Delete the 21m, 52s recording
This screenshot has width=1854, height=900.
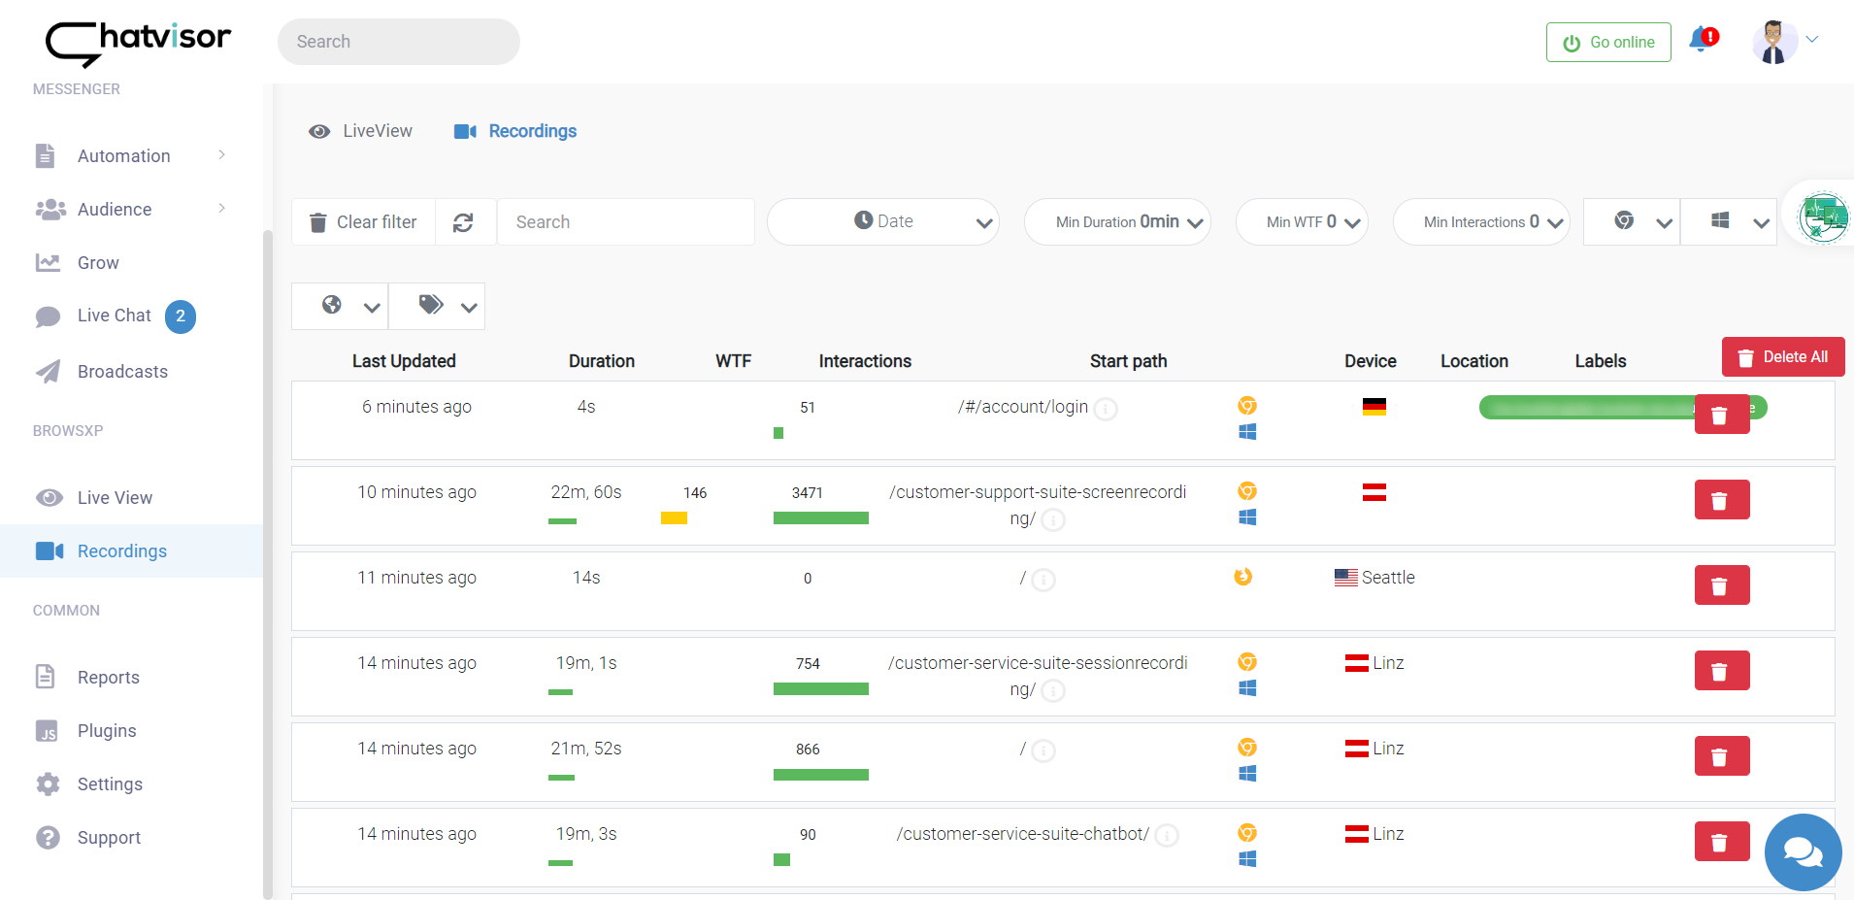pos(1722,756)
